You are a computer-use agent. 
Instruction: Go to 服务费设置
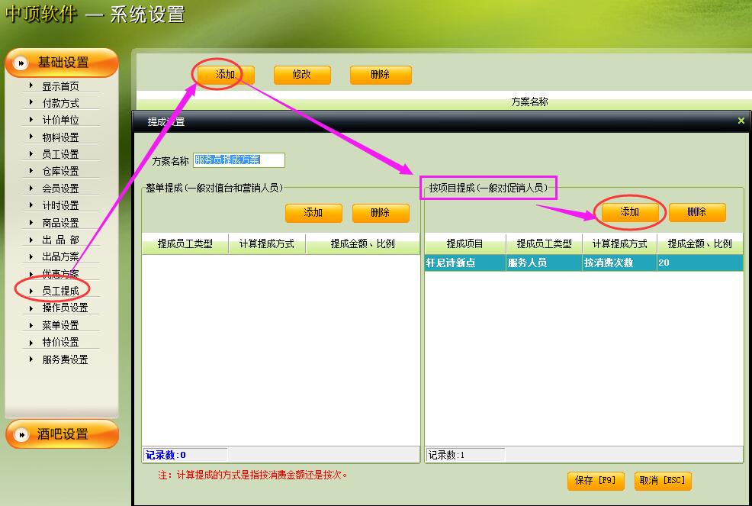tap(66, 359)
